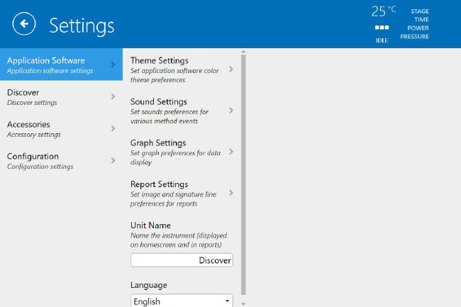Image resolution: width=461 pixels, height=307 pixels.
Task: Expand Accessories with its chevron arrow
Action: [113, 128]
